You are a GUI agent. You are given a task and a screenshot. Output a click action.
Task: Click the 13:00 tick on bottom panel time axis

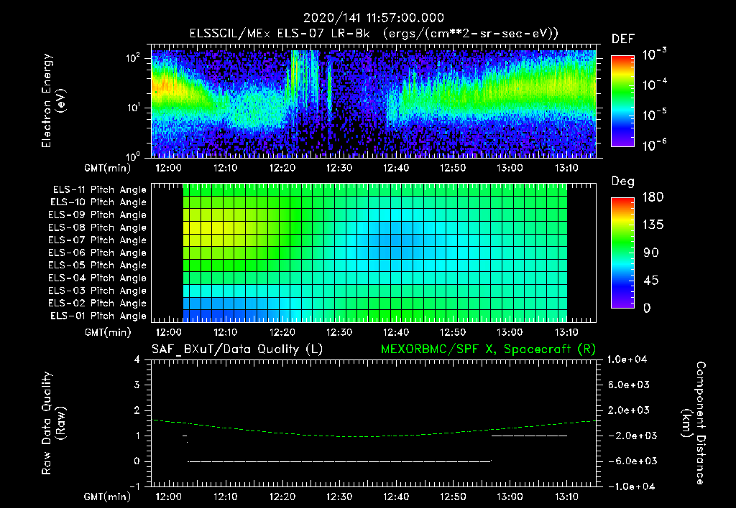[x=510, y=497]
